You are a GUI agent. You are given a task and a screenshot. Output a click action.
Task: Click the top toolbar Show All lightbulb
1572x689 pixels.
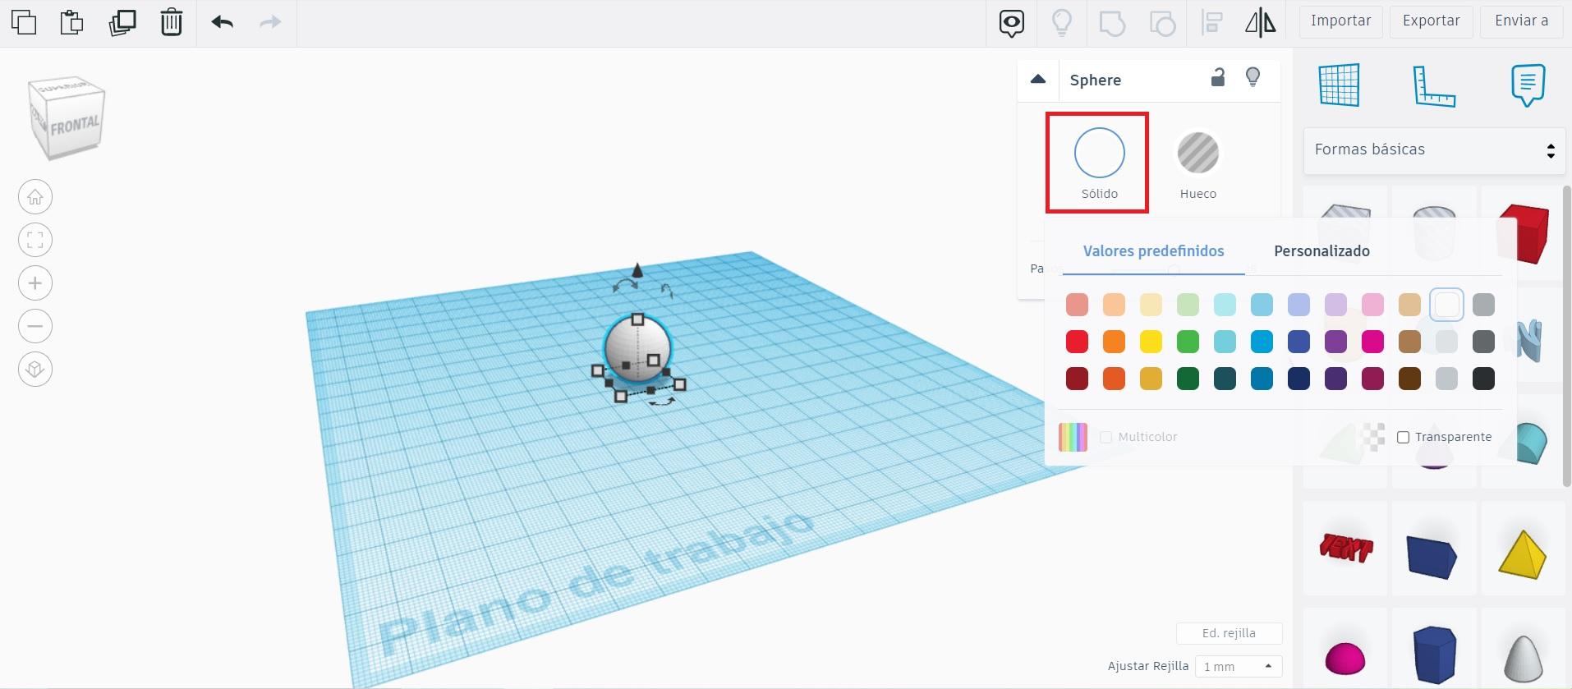point(1062,23)
